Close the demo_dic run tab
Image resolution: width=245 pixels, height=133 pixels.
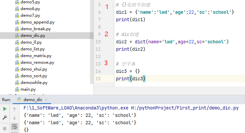pos(46,100)
